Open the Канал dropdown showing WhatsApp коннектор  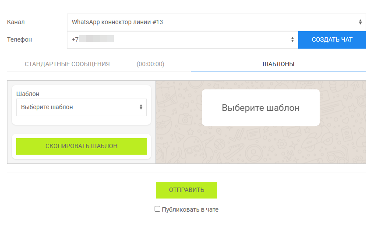[x=216, y=22]
